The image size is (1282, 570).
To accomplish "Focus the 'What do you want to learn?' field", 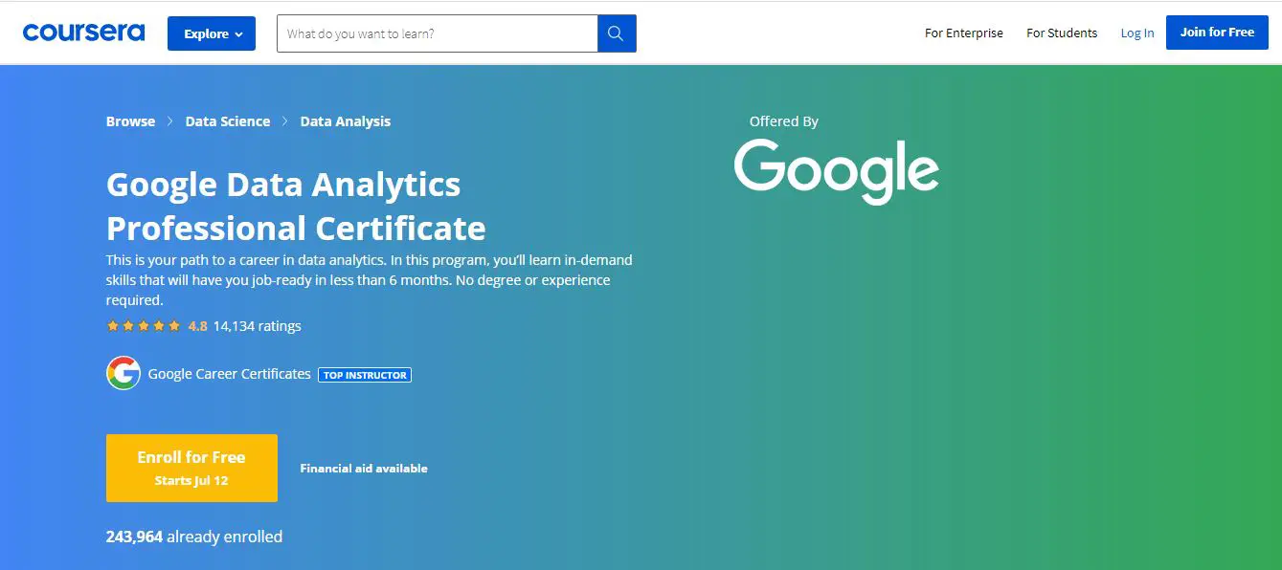I will coord(437,33).
